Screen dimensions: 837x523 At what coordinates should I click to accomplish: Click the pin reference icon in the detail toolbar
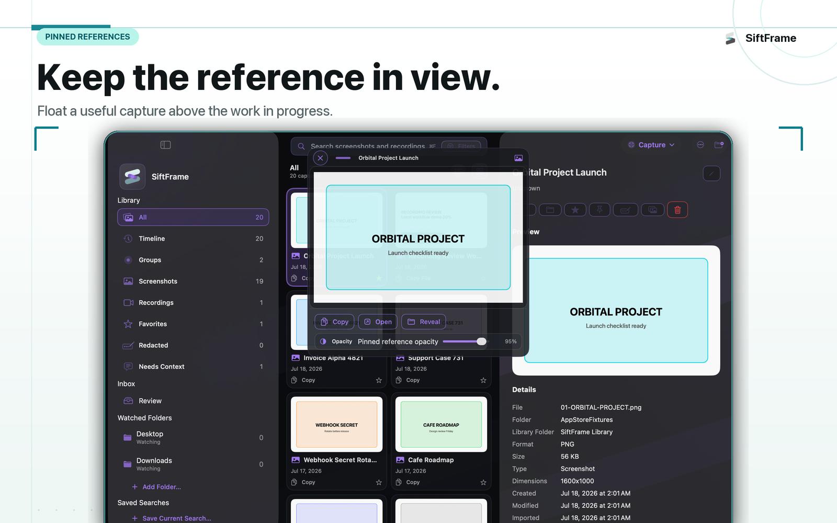tap(600, 210)
